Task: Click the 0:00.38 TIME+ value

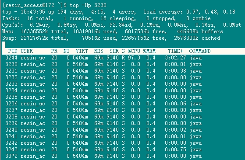Action: click(x=175, y=71)
